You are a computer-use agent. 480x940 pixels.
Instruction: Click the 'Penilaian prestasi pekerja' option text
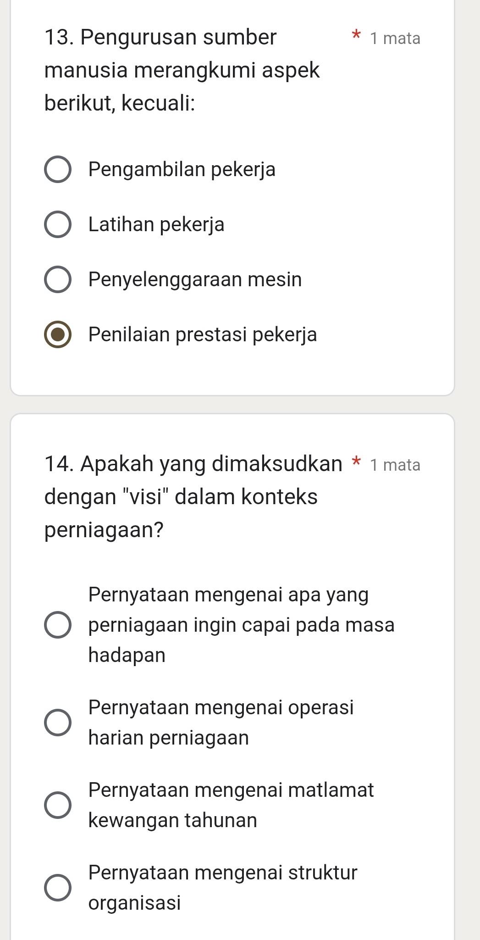203,334
